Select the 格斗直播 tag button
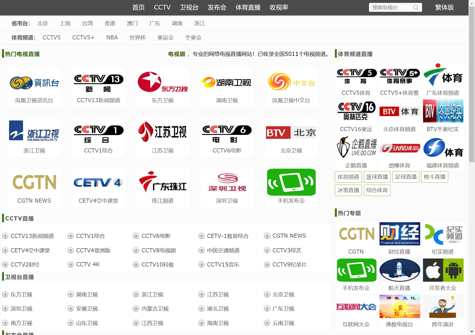Viewport: 475px width, 335px height. click(435, 177)
